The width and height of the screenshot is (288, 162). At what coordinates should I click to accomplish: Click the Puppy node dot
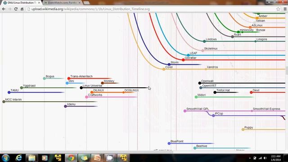point(243,130)
